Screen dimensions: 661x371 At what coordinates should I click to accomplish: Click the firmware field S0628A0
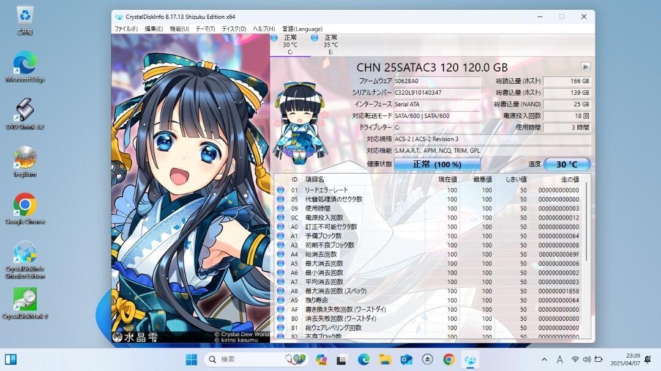pos(437,81)
